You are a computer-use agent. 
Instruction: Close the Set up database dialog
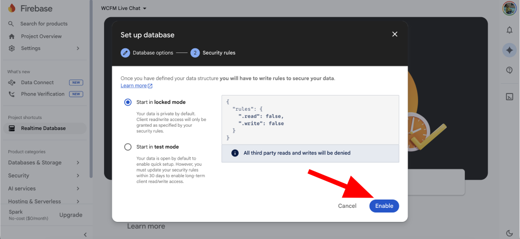(x=395, y=34)
